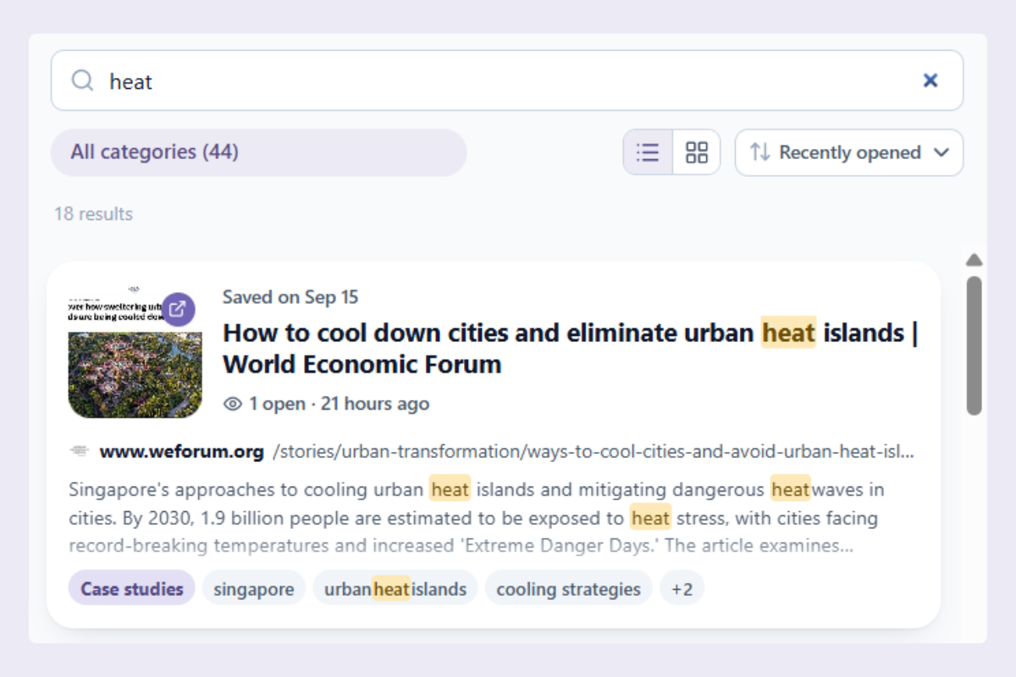Click the search field containing 'heat'
The image size is (1016, 677).
point(507,80)
